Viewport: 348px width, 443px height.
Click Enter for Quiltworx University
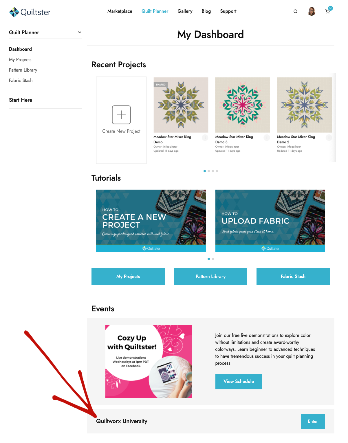pyautogui.click(x=313, y=421)
